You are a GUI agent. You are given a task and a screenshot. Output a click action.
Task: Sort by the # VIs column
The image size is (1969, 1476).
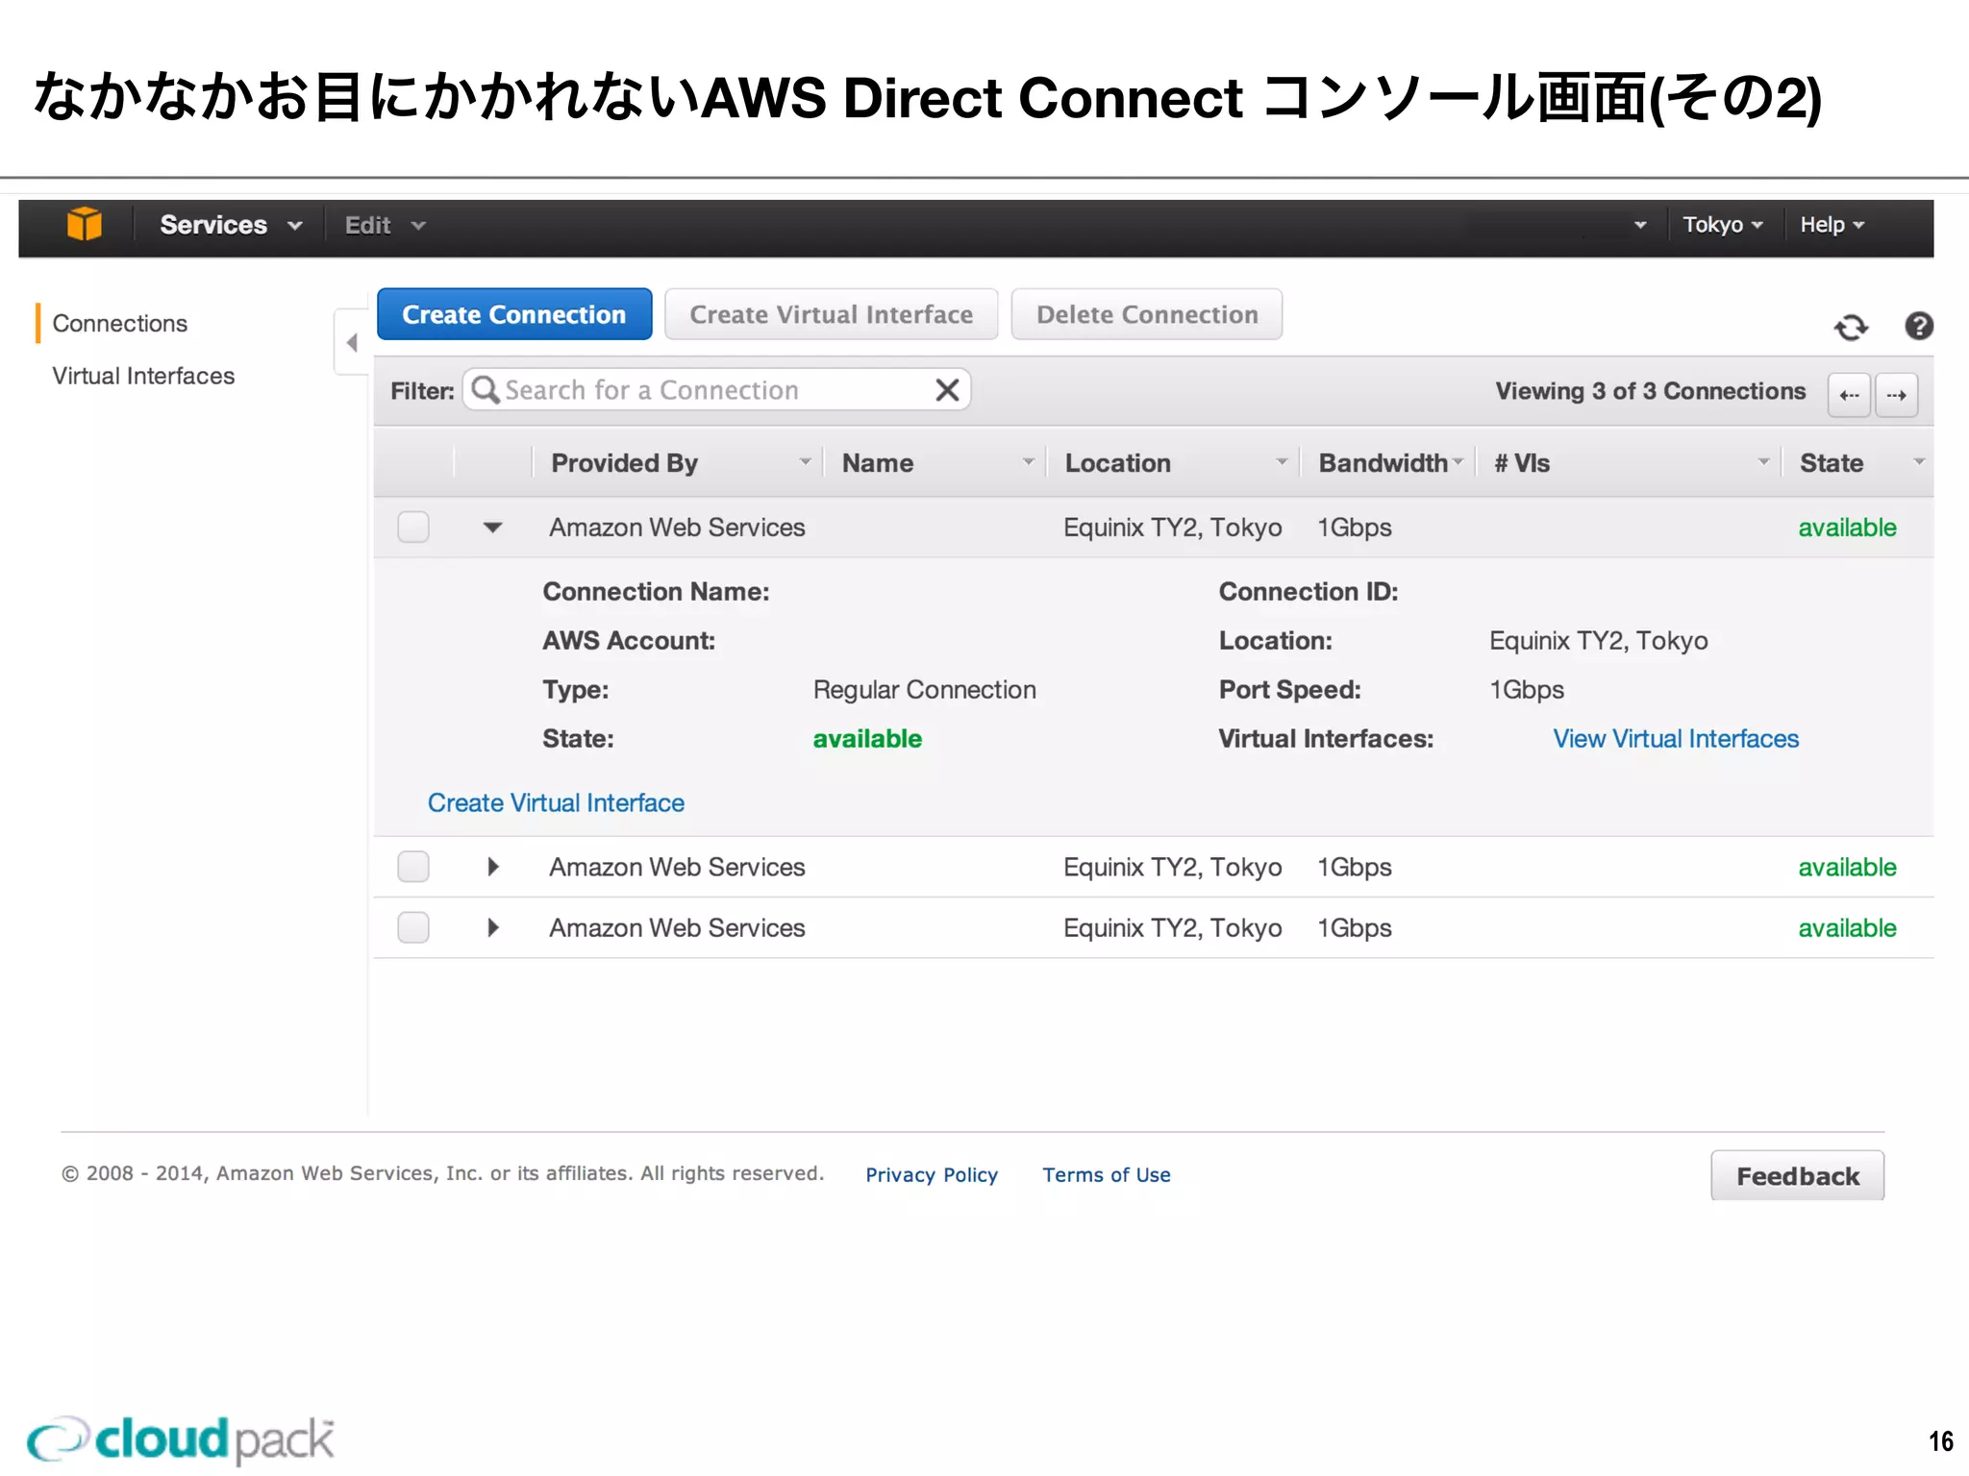[x=1630, y=463]
